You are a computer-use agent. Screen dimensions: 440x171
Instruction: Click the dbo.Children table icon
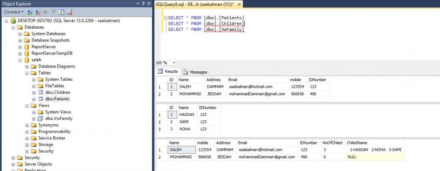(x=40, y=92)
